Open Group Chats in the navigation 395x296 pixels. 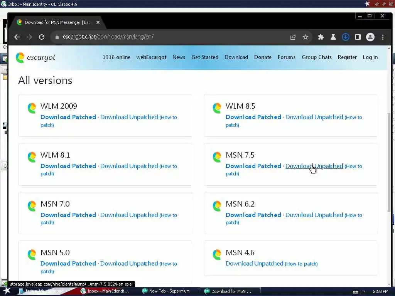tap(317, 57)
